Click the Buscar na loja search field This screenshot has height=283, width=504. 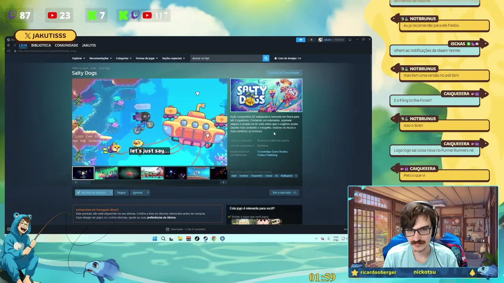tap(226, 58)
